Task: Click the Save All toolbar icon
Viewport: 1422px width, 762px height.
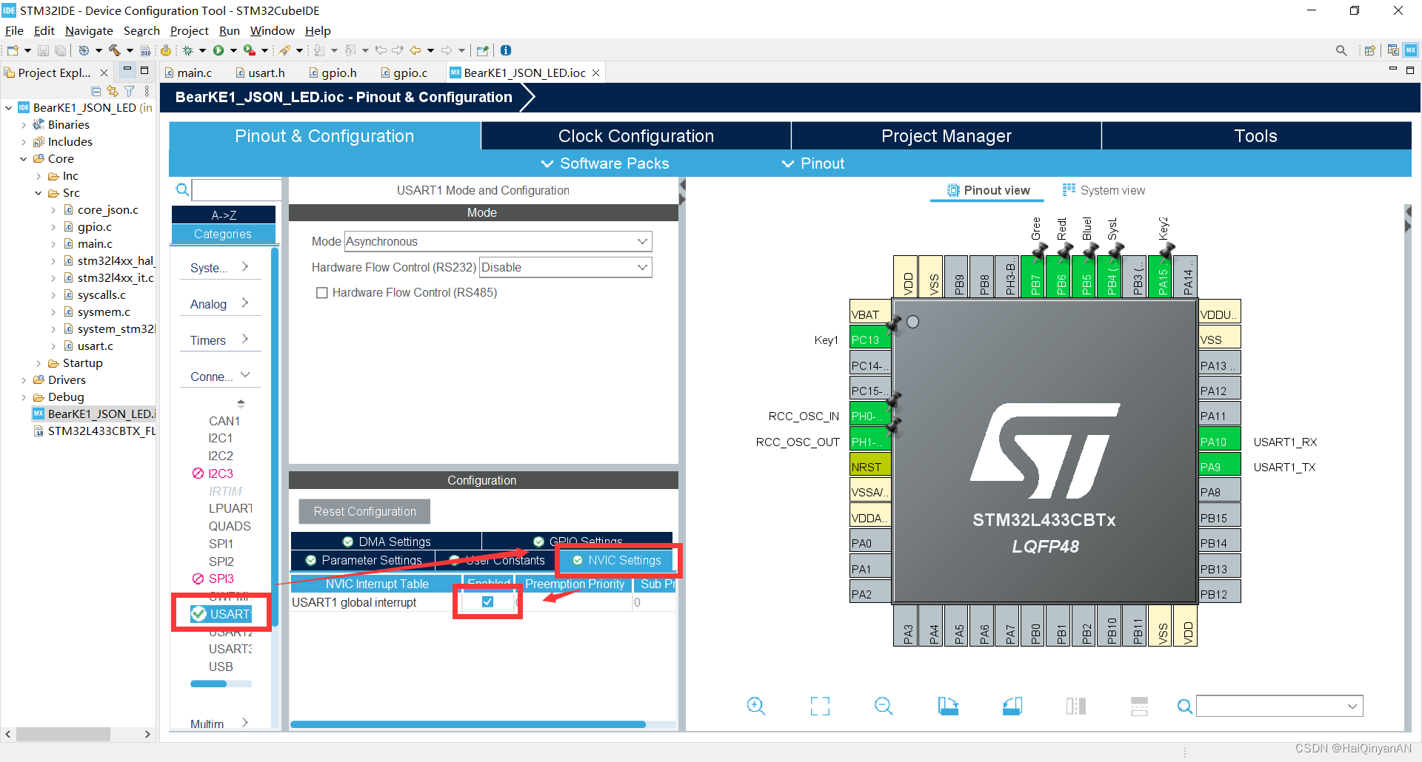Action: click(x=60, y=50)
